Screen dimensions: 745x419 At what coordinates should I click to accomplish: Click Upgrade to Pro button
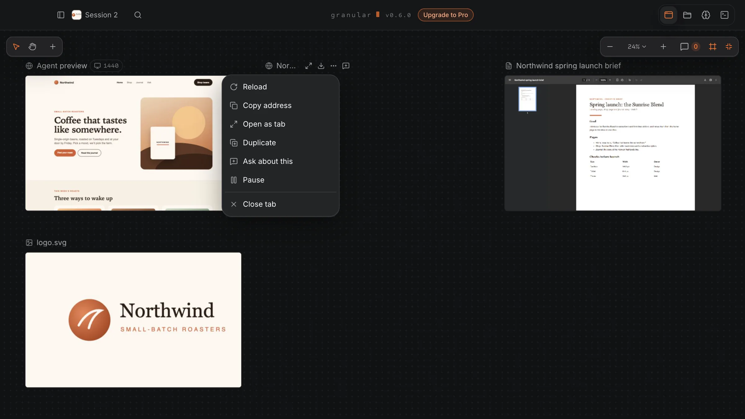tap(445, 15)
